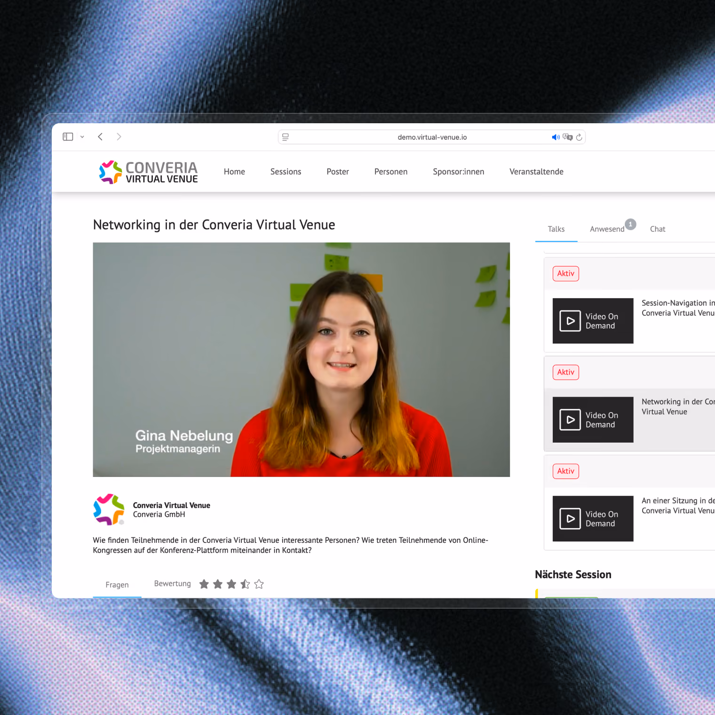Click the Converia GmbH organizer avatar
Viewport: 715px width, 715px height.
109,509
